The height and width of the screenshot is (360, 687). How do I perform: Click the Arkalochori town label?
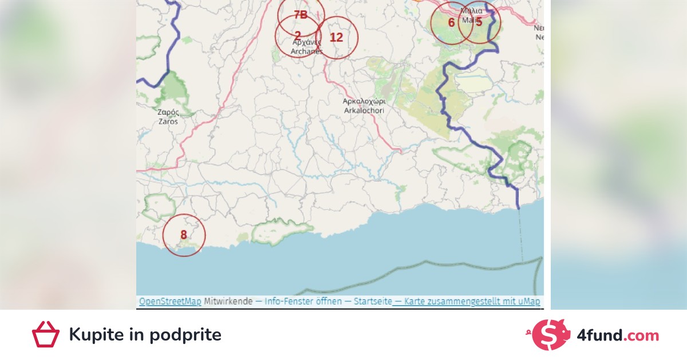click(364, 105)
